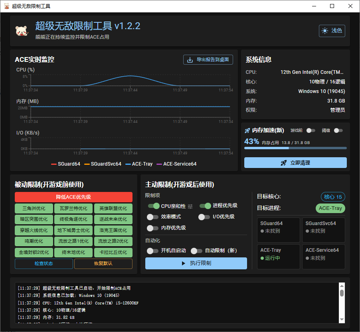This screenshot has width=360, height=332.
Task: Apply 洛克王国优化 preset
Action: click(x=113, y=231)
